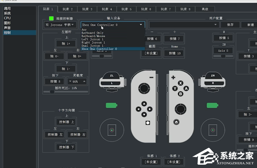The width and height of the screenshot is (257, 168).
Task: Rebind left stick up 轴 1+ button
Action: pos(66,44)
